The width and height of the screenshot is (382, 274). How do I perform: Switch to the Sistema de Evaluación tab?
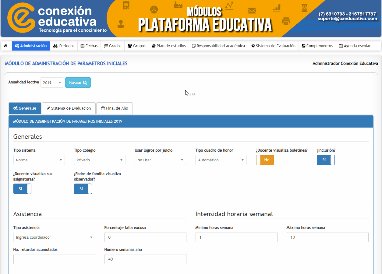69,108
